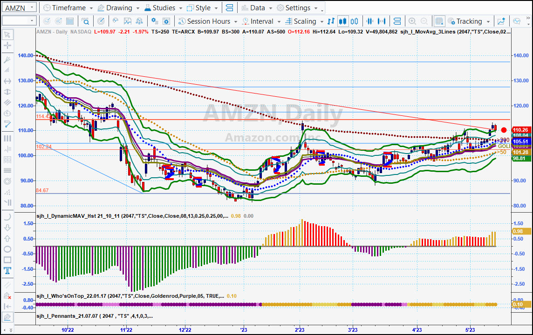
Task: Open the Settings menu
Action: tap(297, 8)
